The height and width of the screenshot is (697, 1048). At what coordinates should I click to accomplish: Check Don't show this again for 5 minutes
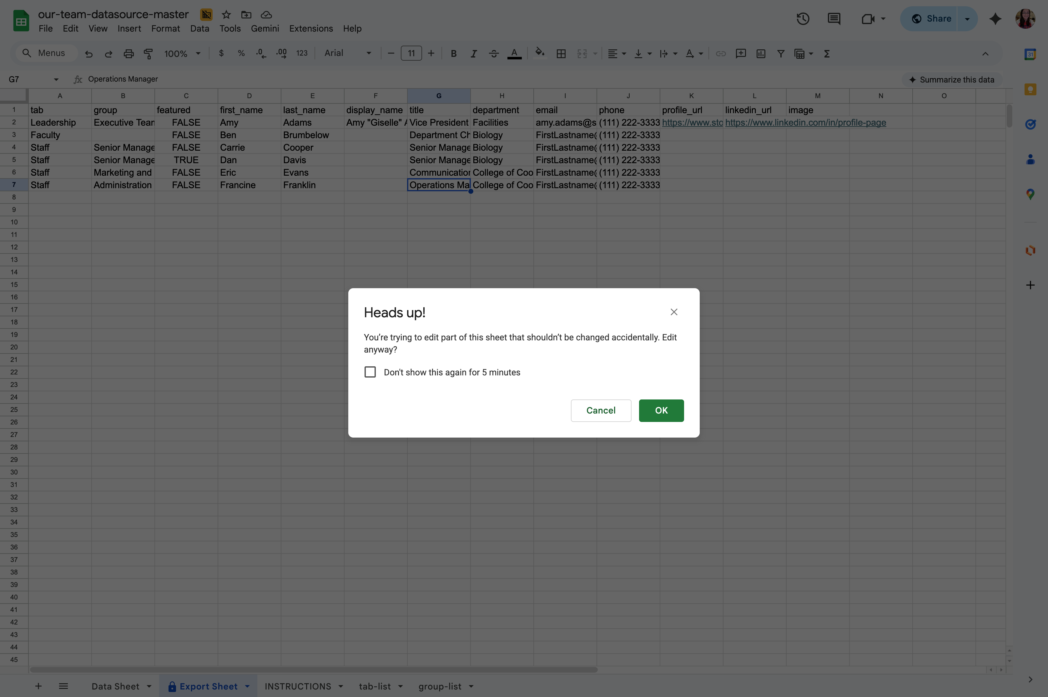pos(370,372)
